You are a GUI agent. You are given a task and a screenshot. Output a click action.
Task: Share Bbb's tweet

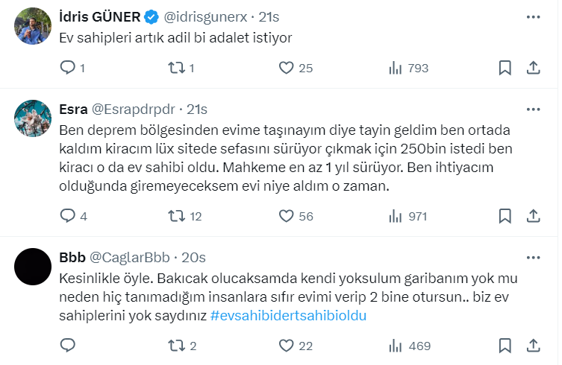click(534, 346)
